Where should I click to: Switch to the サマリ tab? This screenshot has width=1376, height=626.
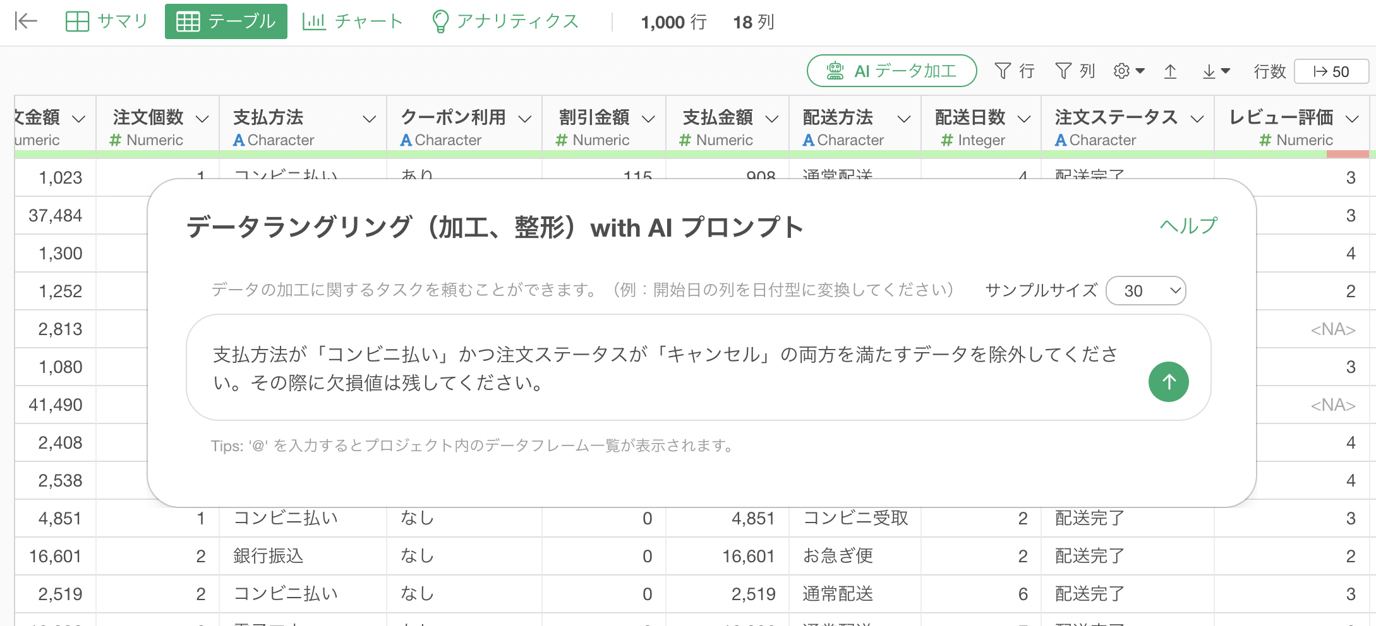107,21
